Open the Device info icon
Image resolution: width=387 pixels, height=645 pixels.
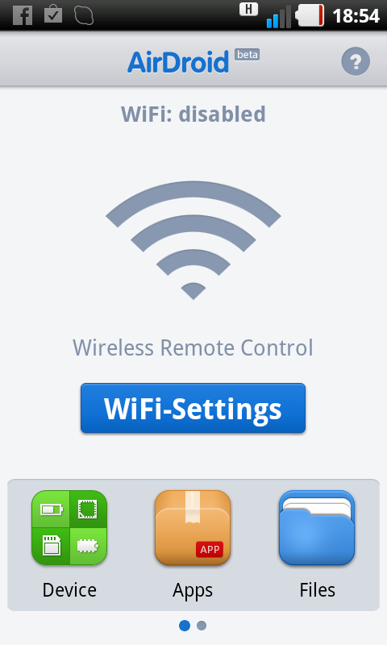[69, 527]
